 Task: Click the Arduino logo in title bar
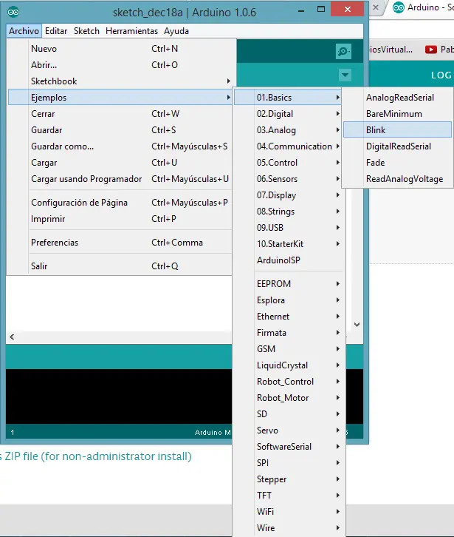tap(13, 12)
